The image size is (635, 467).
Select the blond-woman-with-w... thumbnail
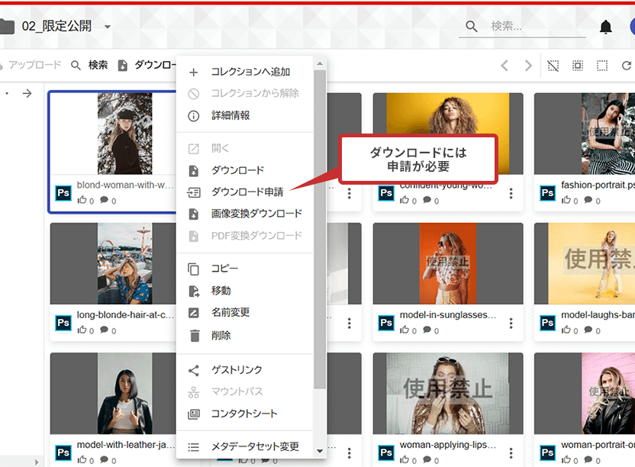[124, 134]
